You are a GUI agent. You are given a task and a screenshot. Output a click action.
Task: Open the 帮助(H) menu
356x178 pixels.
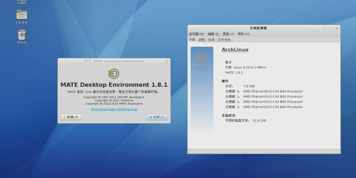243,34
